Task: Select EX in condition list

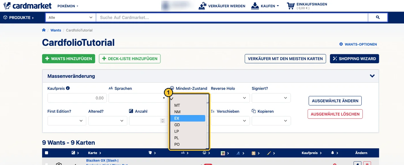Action: [188, 118]
